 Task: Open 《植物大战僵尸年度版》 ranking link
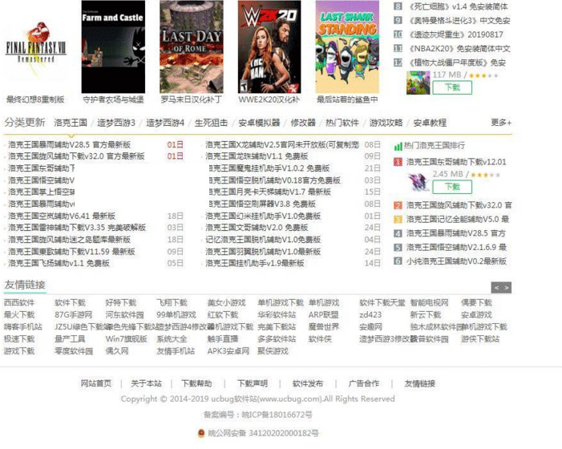click(x=458, y=63)
